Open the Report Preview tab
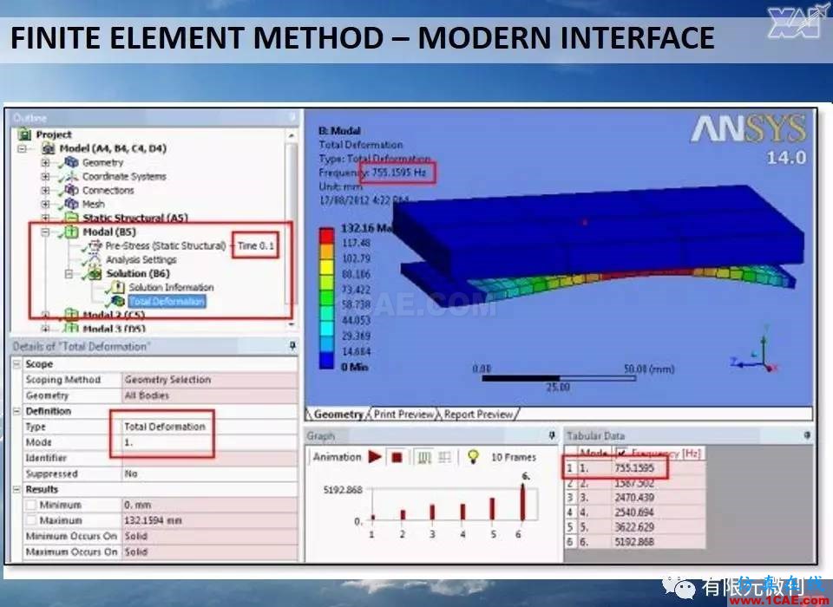The height and width of the screenshot is (607, 833). click(x=478, y=414)
